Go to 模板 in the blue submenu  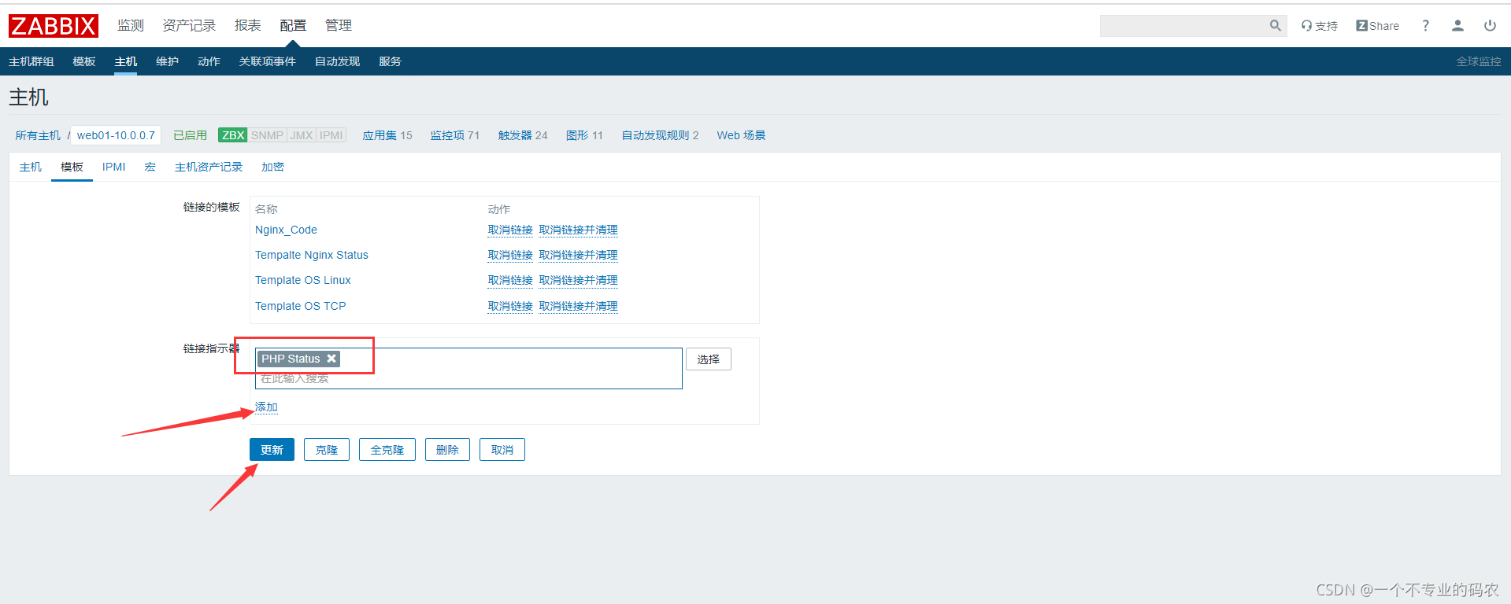(84, 61)
